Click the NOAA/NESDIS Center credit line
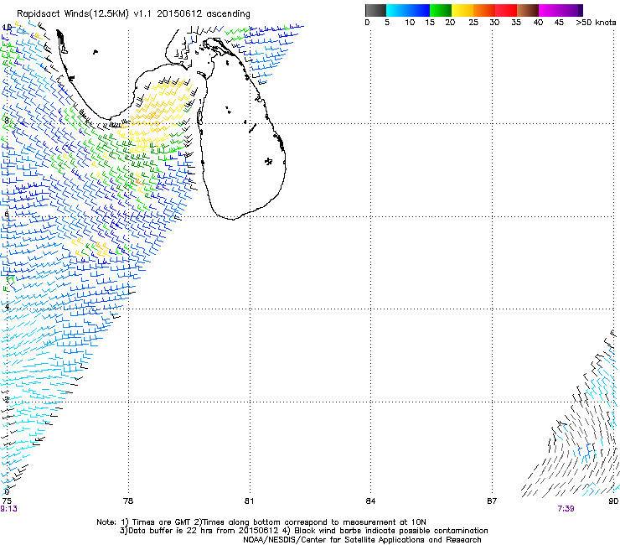620x545 pixels. click(x=362, y=540)
